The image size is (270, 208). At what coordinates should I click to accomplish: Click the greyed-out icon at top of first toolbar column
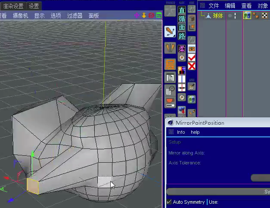170,11
